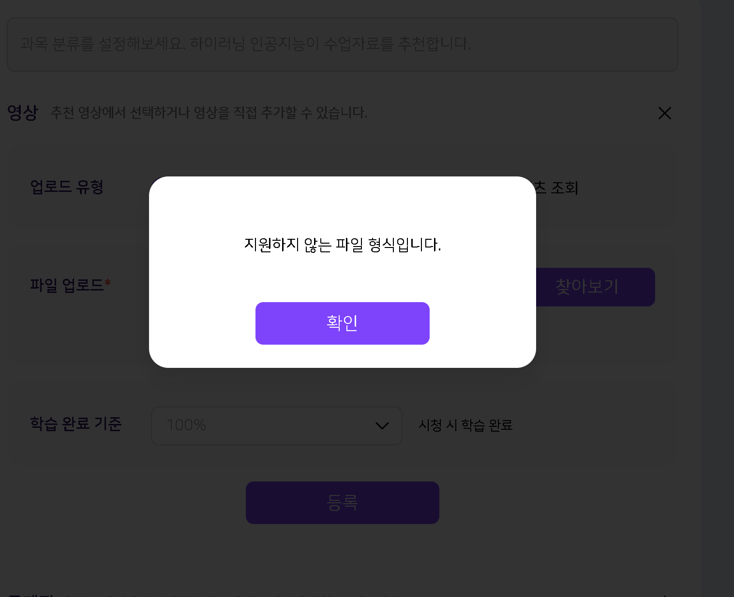Image resolution: width=734 pixels, height=597 pixels.
Task: Click the 추천 영상에서 선택하거나 description text
Action: pyautogui.click(x=209, y=113)
